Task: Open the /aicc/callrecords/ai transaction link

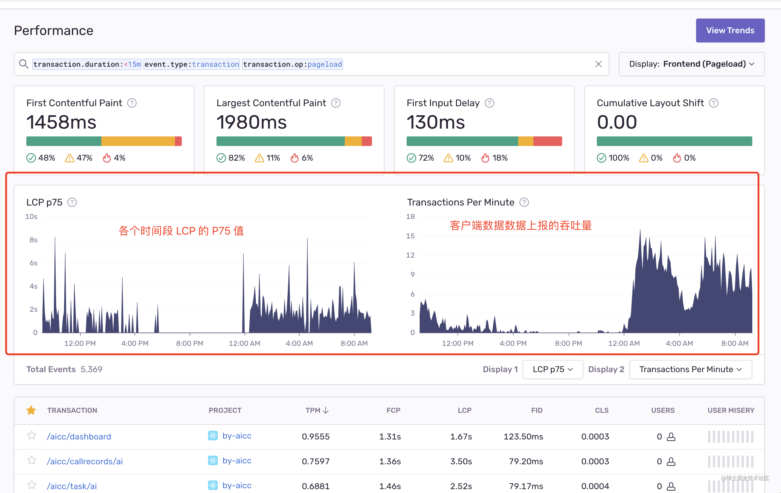Action: pyautogui.click(x=85, y=461)
